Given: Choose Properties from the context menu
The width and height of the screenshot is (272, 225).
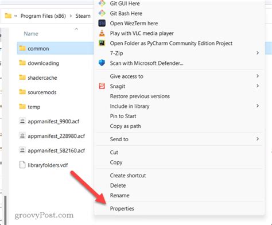Looking at the screenshot, I should tap(122, 208).
